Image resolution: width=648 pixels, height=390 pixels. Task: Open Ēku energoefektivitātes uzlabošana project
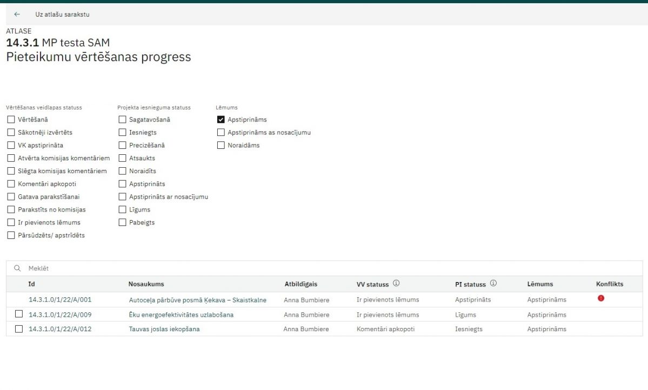coord(181,314)
